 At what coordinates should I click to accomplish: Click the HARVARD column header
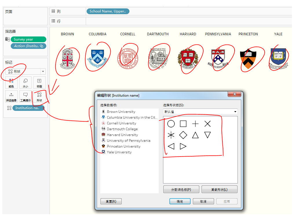coord(188,34)
